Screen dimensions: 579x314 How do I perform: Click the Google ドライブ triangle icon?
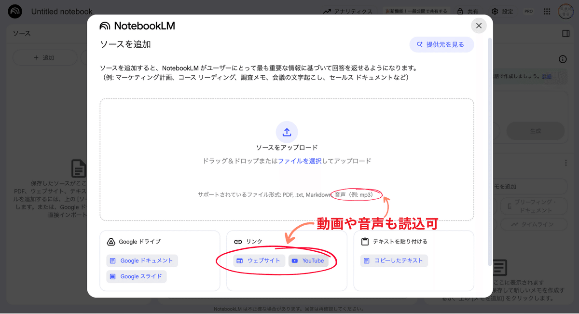click(110, 242)
